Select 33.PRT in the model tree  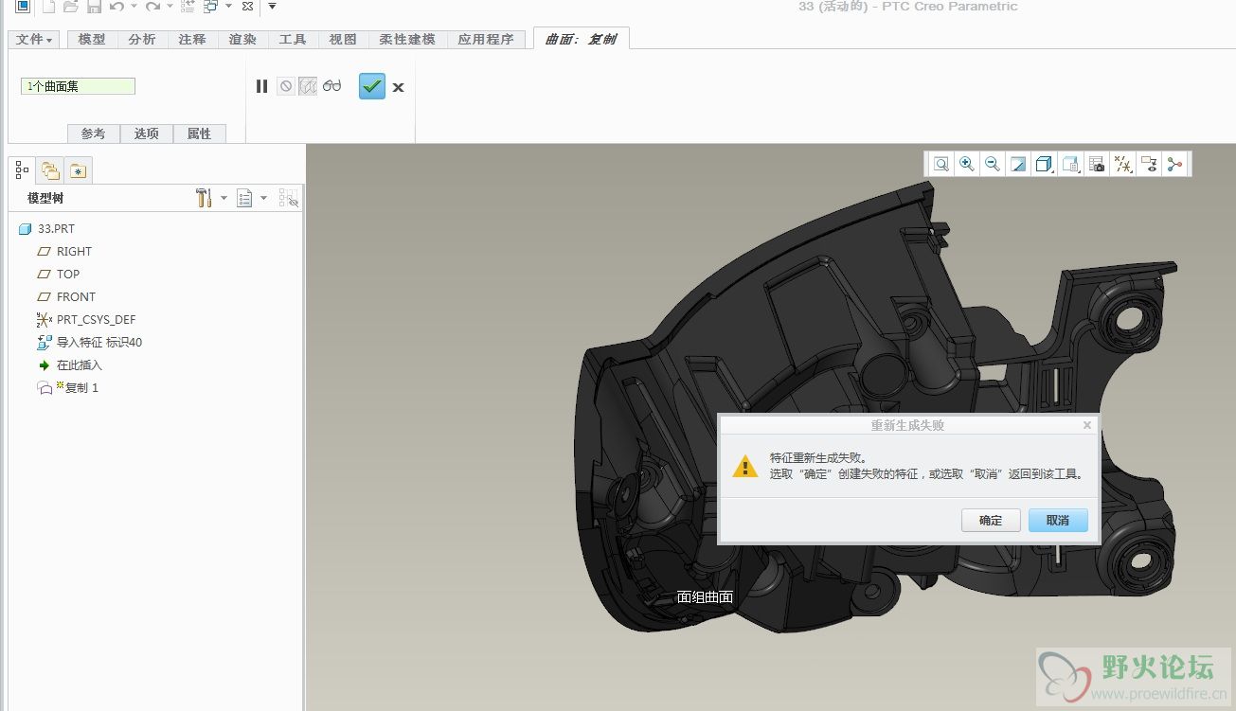(x=47, y=229)
